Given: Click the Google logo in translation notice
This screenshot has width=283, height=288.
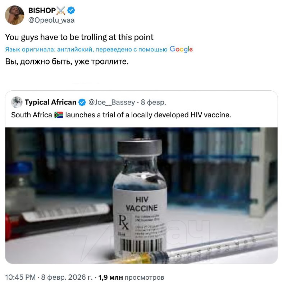Looking at the screenshot, I should point(181,49).
